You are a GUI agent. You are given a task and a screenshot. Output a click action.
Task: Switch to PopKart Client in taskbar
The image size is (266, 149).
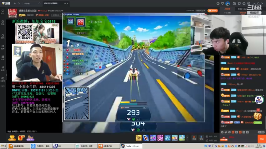click(131, 146)
